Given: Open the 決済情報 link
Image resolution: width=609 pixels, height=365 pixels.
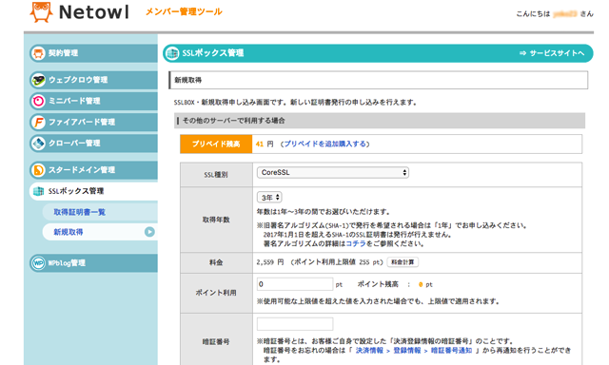Looking at the screenshot, I should tap(369, 350).
